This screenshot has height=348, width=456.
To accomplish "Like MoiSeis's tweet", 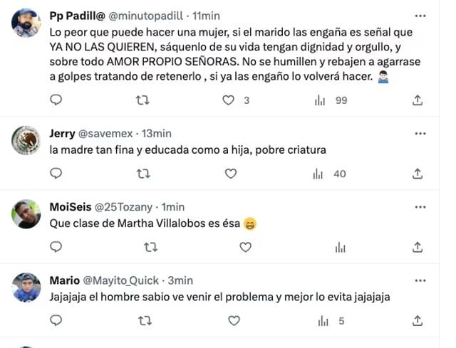I will (245, 247).
